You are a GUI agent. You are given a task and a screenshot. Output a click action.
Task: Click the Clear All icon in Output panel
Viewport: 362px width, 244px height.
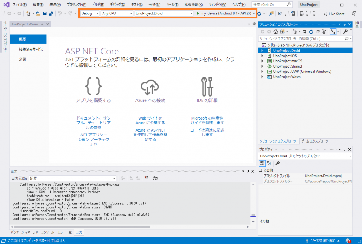[146, 179]
